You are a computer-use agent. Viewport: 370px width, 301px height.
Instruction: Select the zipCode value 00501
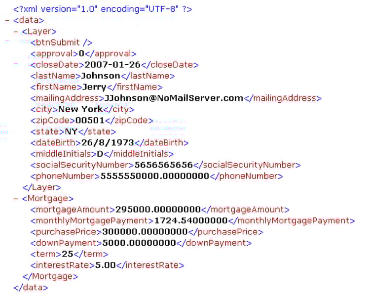point(90,121)
